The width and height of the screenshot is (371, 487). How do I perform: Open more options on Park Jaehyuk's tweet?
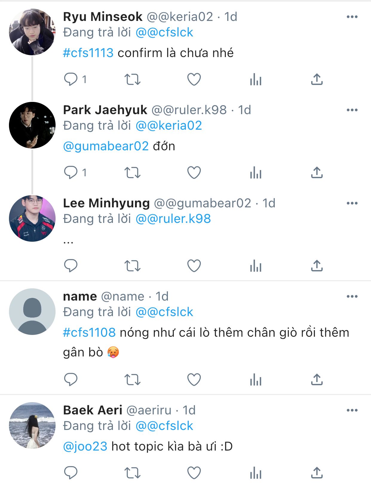click(x=352, y=110)
